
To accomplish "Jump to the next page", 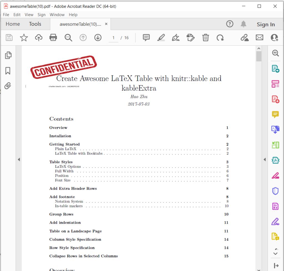I will click(x=98, y=37).
